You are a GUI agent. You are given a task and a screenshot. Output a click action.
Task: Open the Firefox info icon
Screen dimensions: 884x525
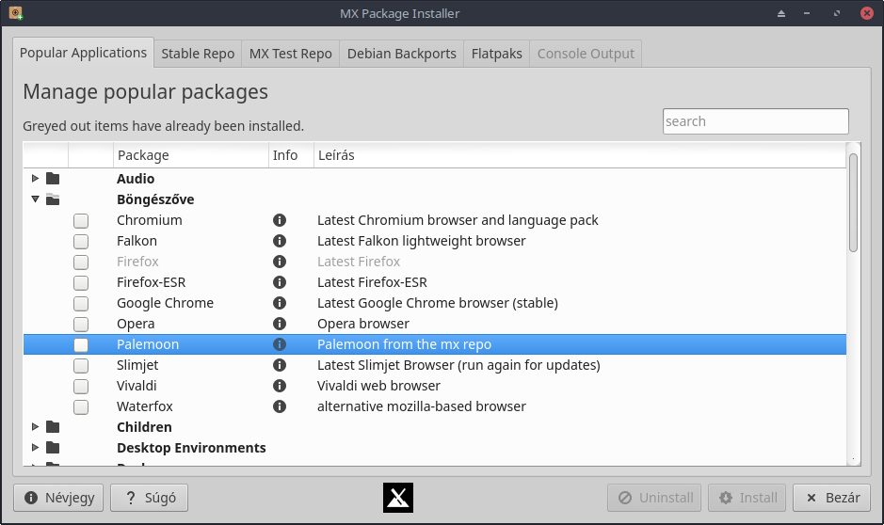point(279,262)
